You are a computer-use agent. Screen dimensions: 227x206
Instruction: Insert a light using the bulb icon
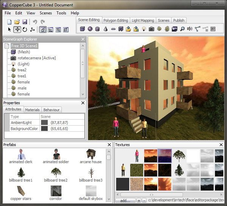pos(144,29)
